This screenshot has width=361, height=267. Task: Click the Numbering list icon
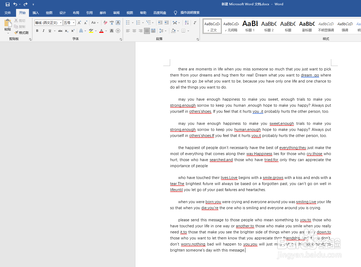(x=138, y=23)
